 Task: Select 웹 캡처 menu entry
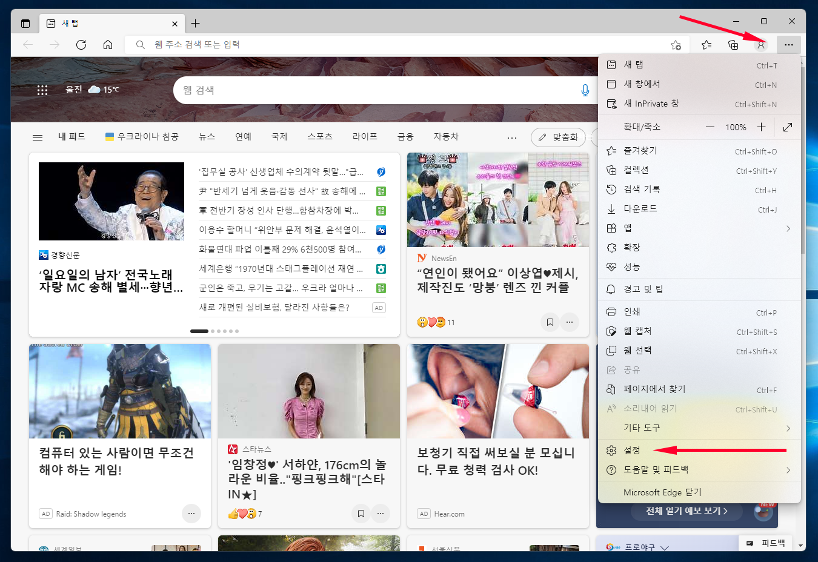pos(699,331)
